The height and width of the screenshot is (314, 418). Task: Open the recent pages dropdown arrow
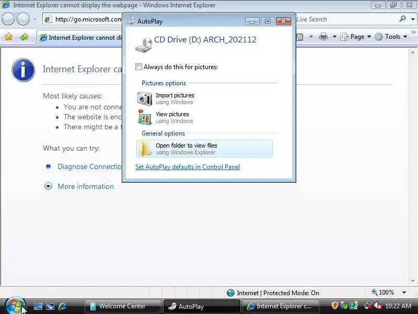click(34, 19)
